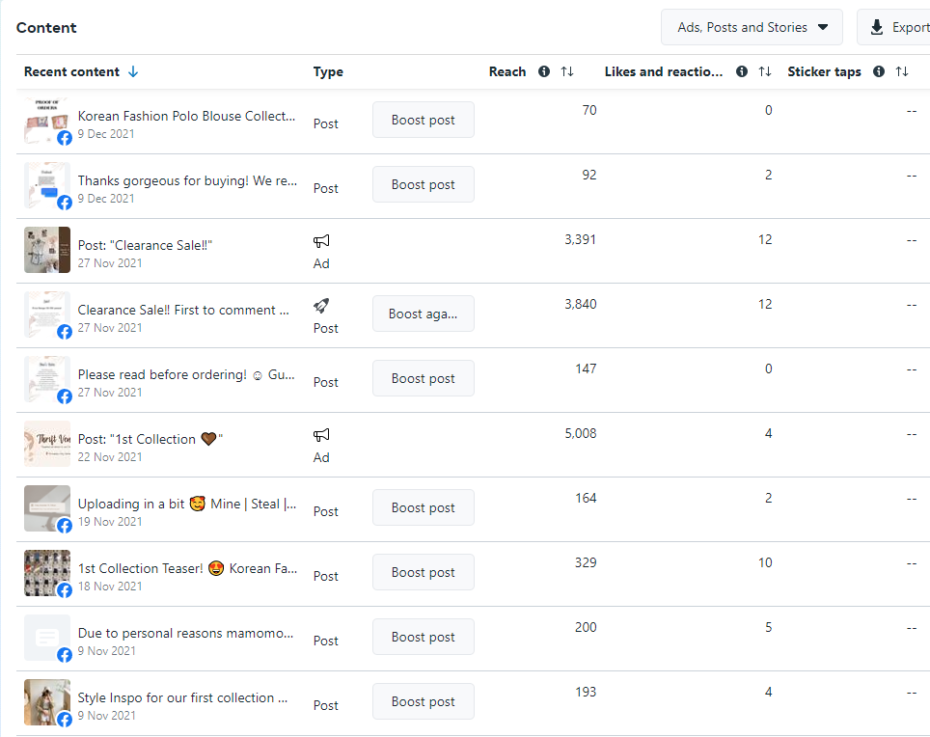
Task: Click megaphone icon for 1st Collection ad
Action: tap(321, 435)
